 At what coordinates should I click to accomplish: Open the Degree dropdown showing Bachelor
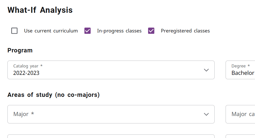click(x=240, y=70)
